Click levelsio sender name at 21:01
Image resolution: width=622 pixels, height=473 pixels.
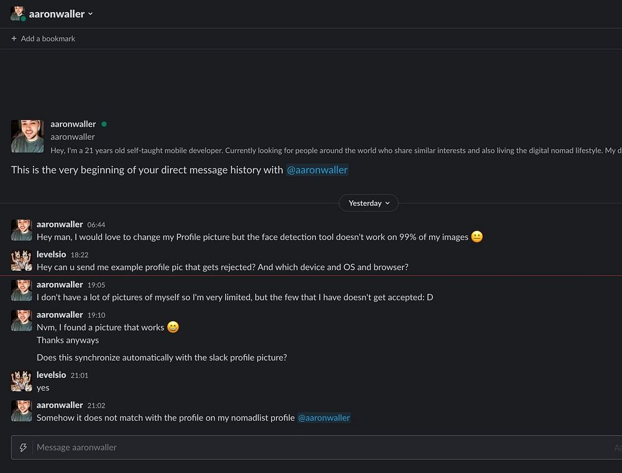[51, 375]
